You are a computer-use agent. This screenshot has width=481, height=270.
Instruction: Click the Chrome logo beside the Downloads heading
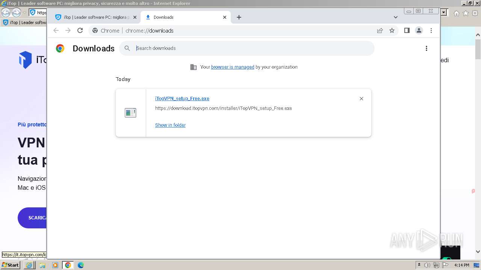pos(60,48)
